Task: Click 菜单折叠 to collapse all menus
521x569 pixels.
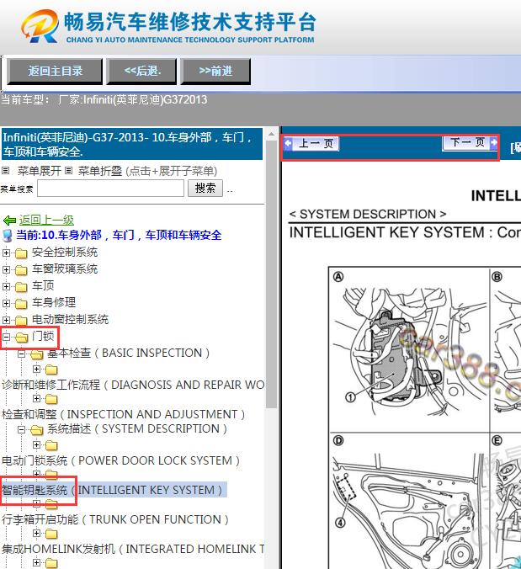Action: [100, 171]
